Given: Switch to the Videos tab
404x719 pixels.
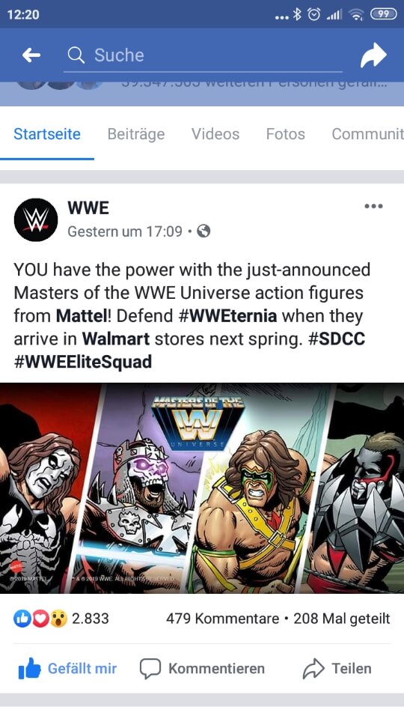Looking at the screenshot, I should (215, 134).
